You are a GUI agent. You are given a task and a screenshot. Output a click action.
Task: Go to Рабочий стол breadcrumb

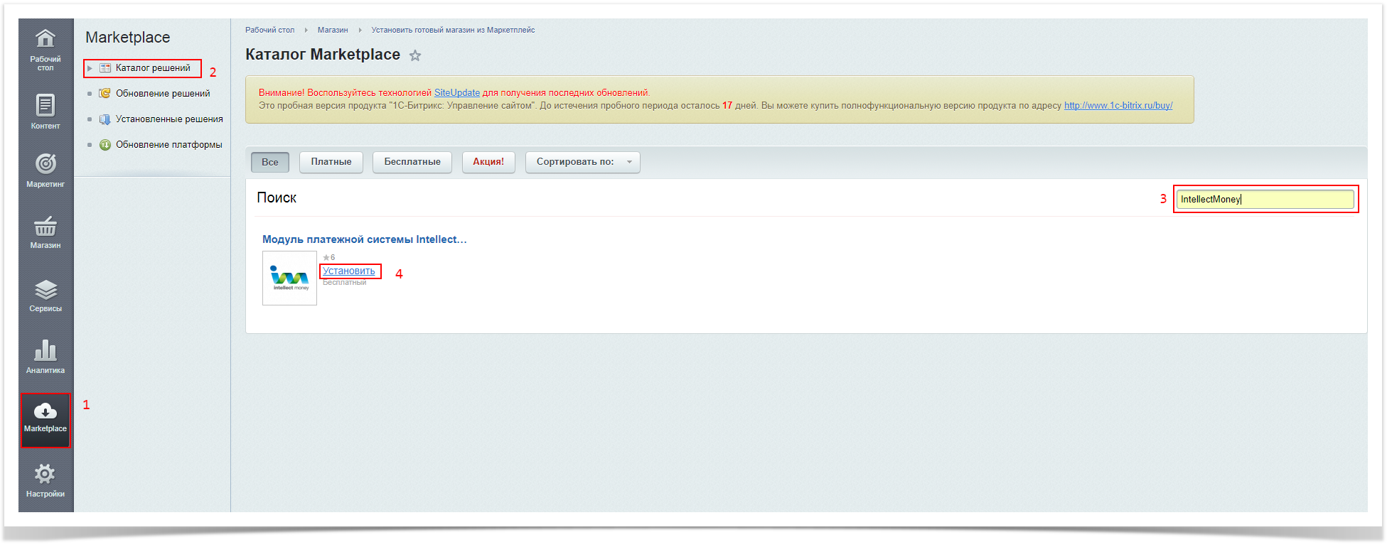pos(270,30)
